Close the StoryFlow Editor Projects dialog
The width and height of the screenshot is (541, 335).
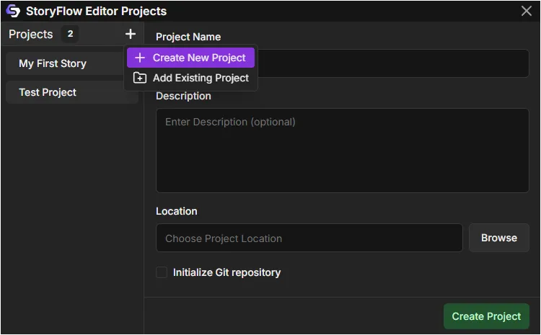point(527,11)
